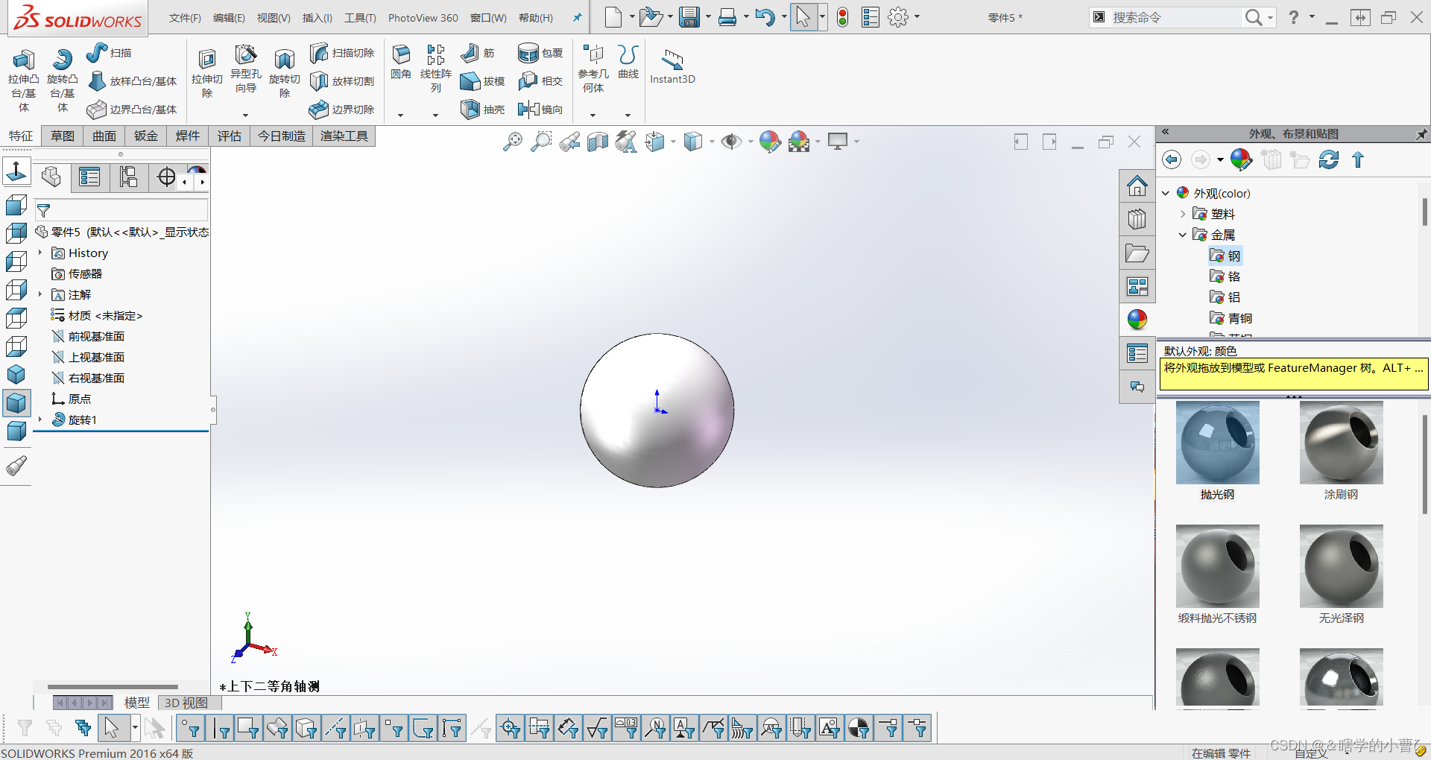Switch to the 曲面 surfaces tab
The width and height of the screenshot is (1431, 760).
tap(104, 136)
